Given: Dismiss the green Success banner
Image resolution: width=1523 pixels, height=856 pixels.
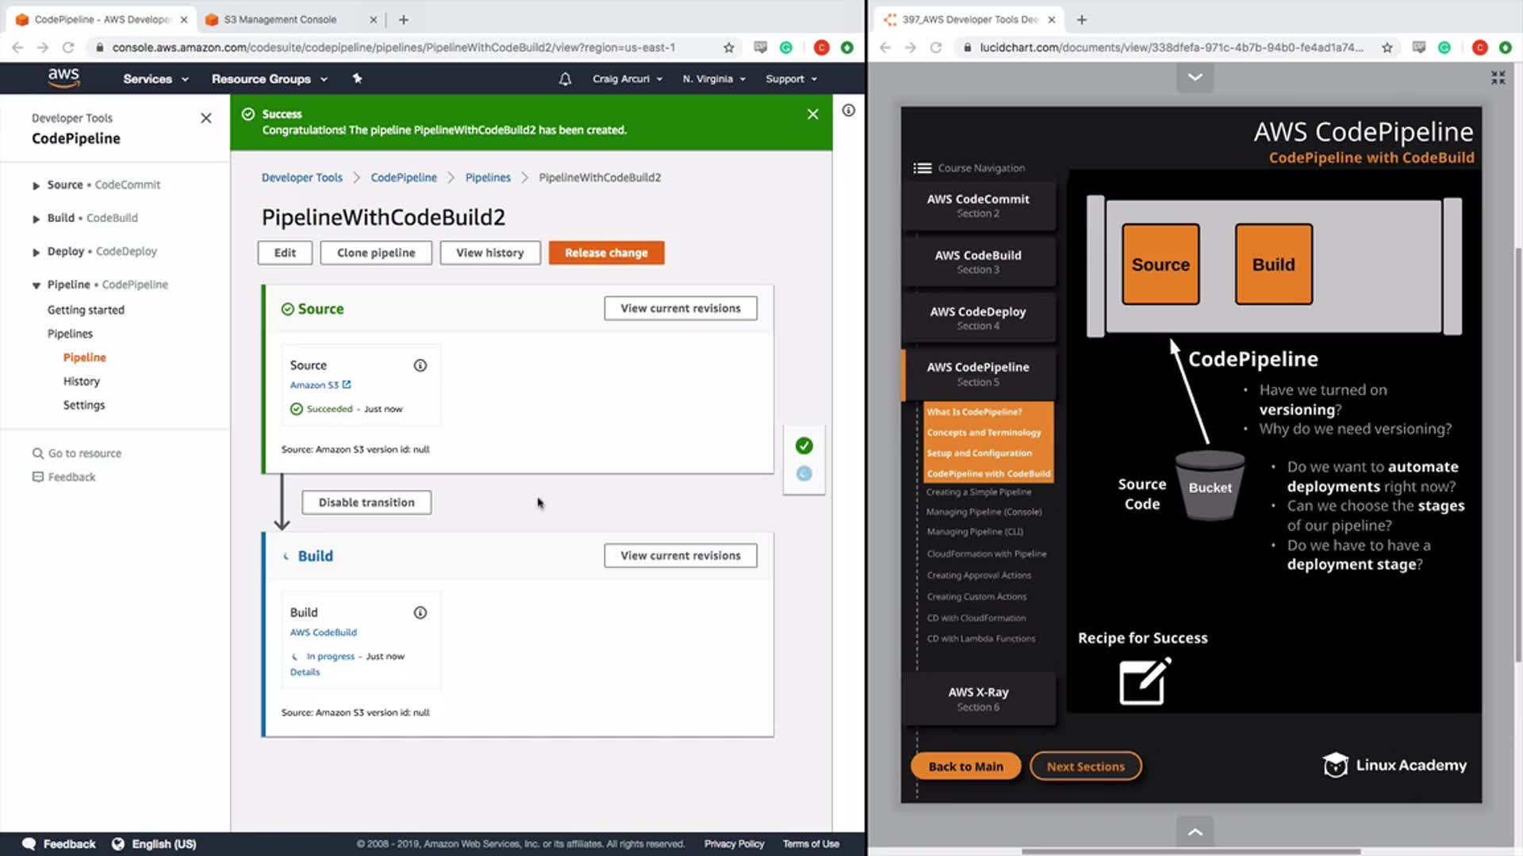Looking at the screenshot, I should [812, 115].
